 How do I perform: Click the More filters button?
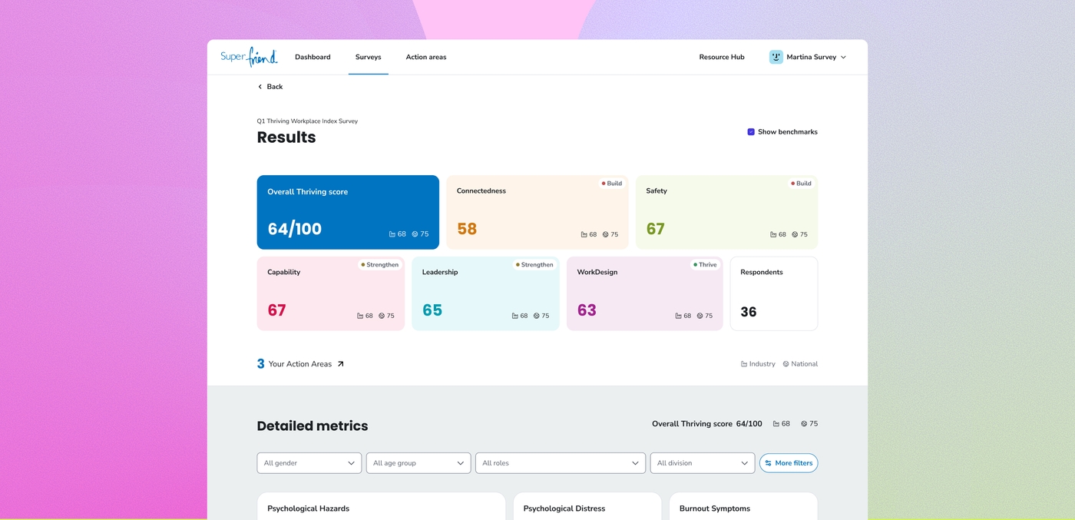click(x=789, y=463)
